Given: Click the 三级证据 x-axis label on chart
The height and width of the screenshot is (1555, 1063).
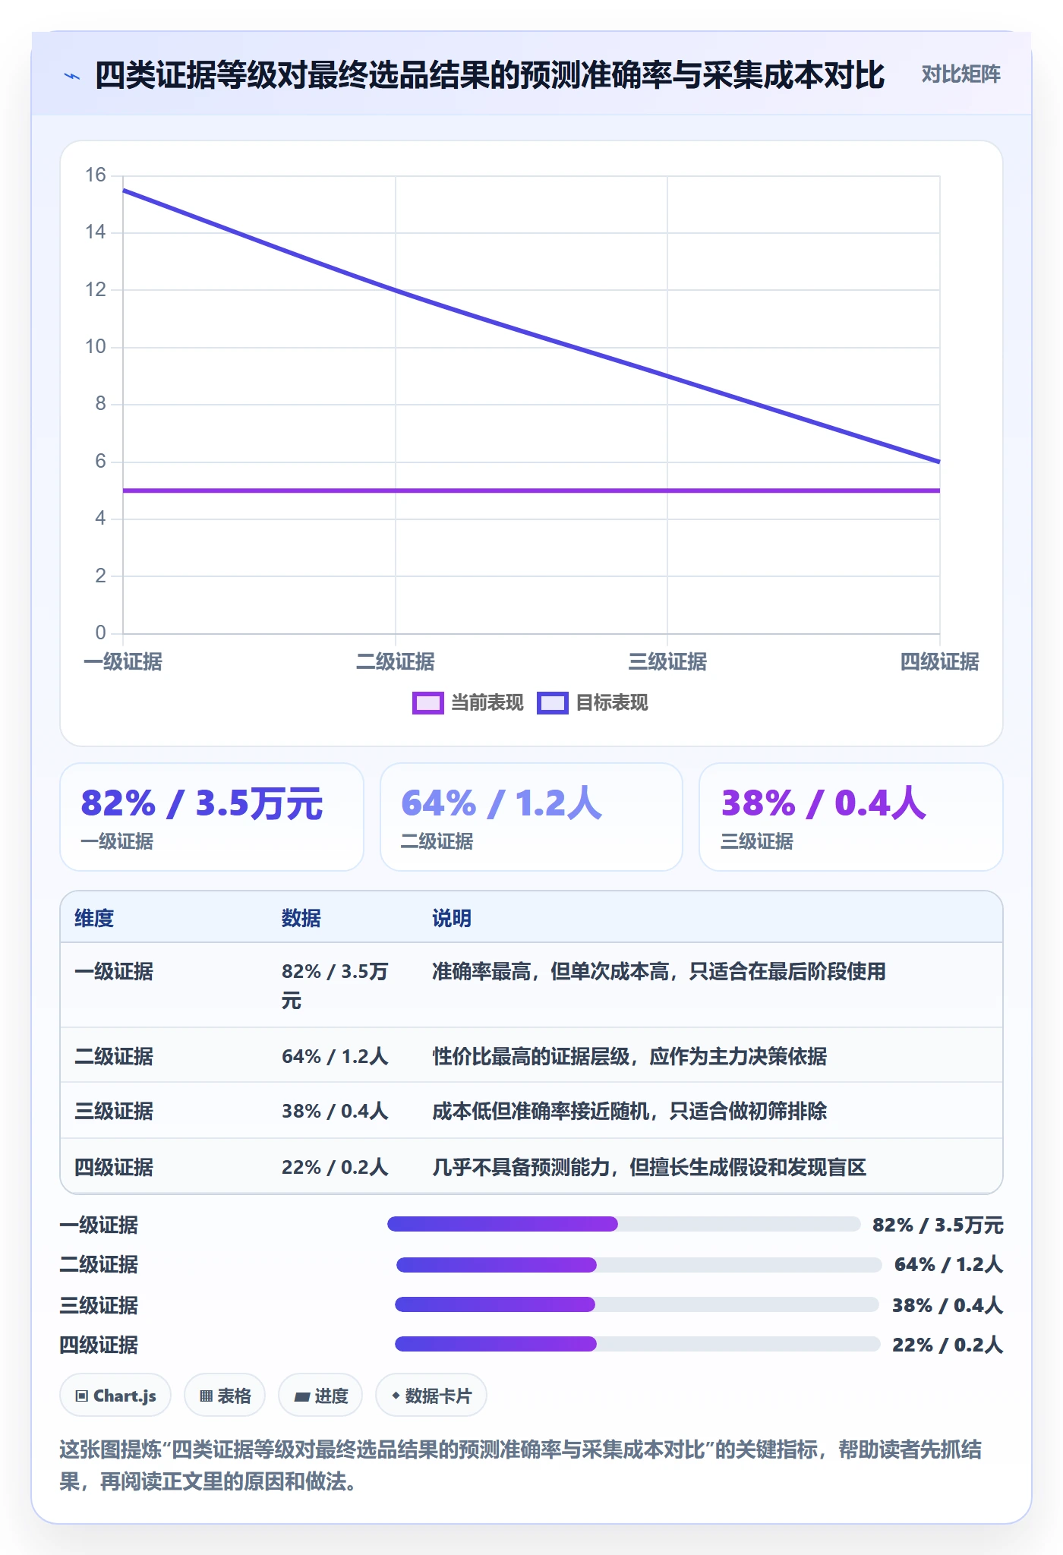Looking at the screenshot, I should point(667,661).
